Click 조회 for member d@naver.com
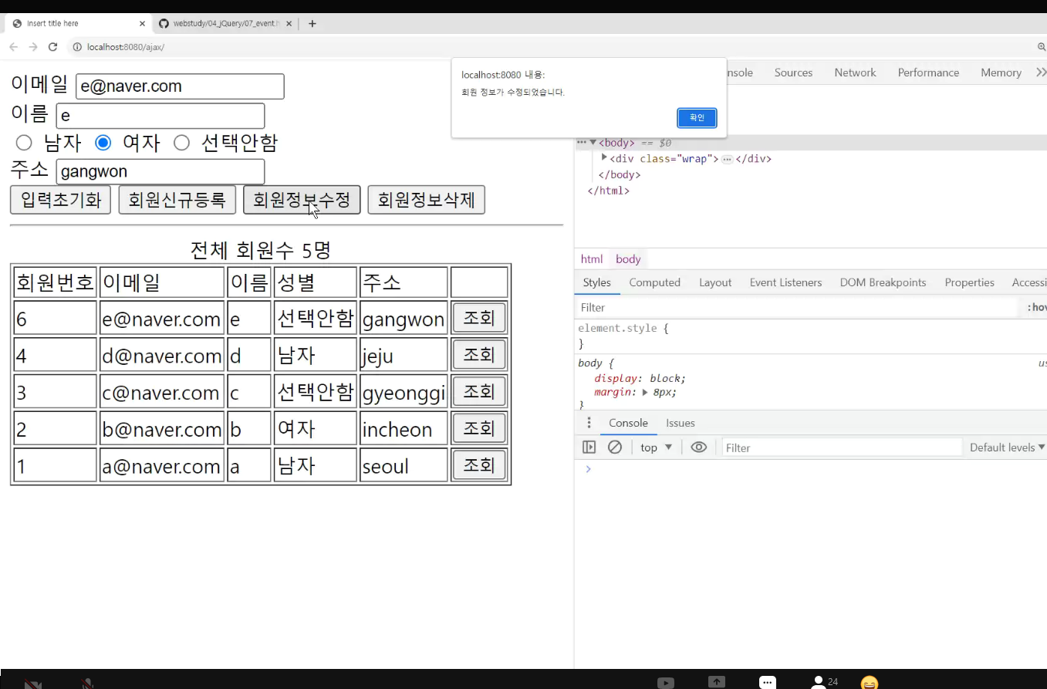The image size is (1047, 689). click(479, 355)
